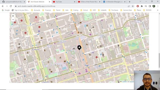Open the LinkedIn bookmark folder
Viewport: 160px width, 90px height.
tap(102, 10)
